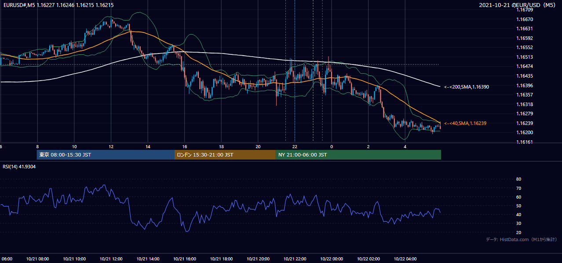562x263 pixels.
Task: Click the 200 SMA 1.16390 line label
Action: (x=467, y=87)
